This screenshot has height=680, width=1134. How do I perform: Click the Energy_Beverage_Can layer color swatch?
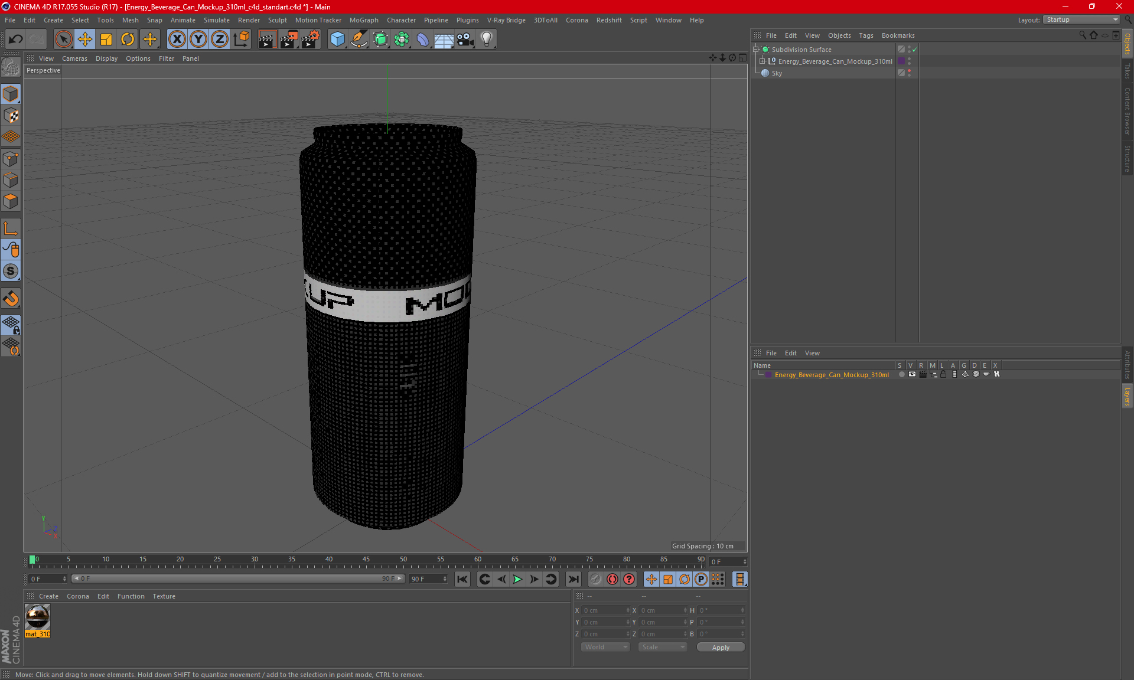[x=768, y=375]
